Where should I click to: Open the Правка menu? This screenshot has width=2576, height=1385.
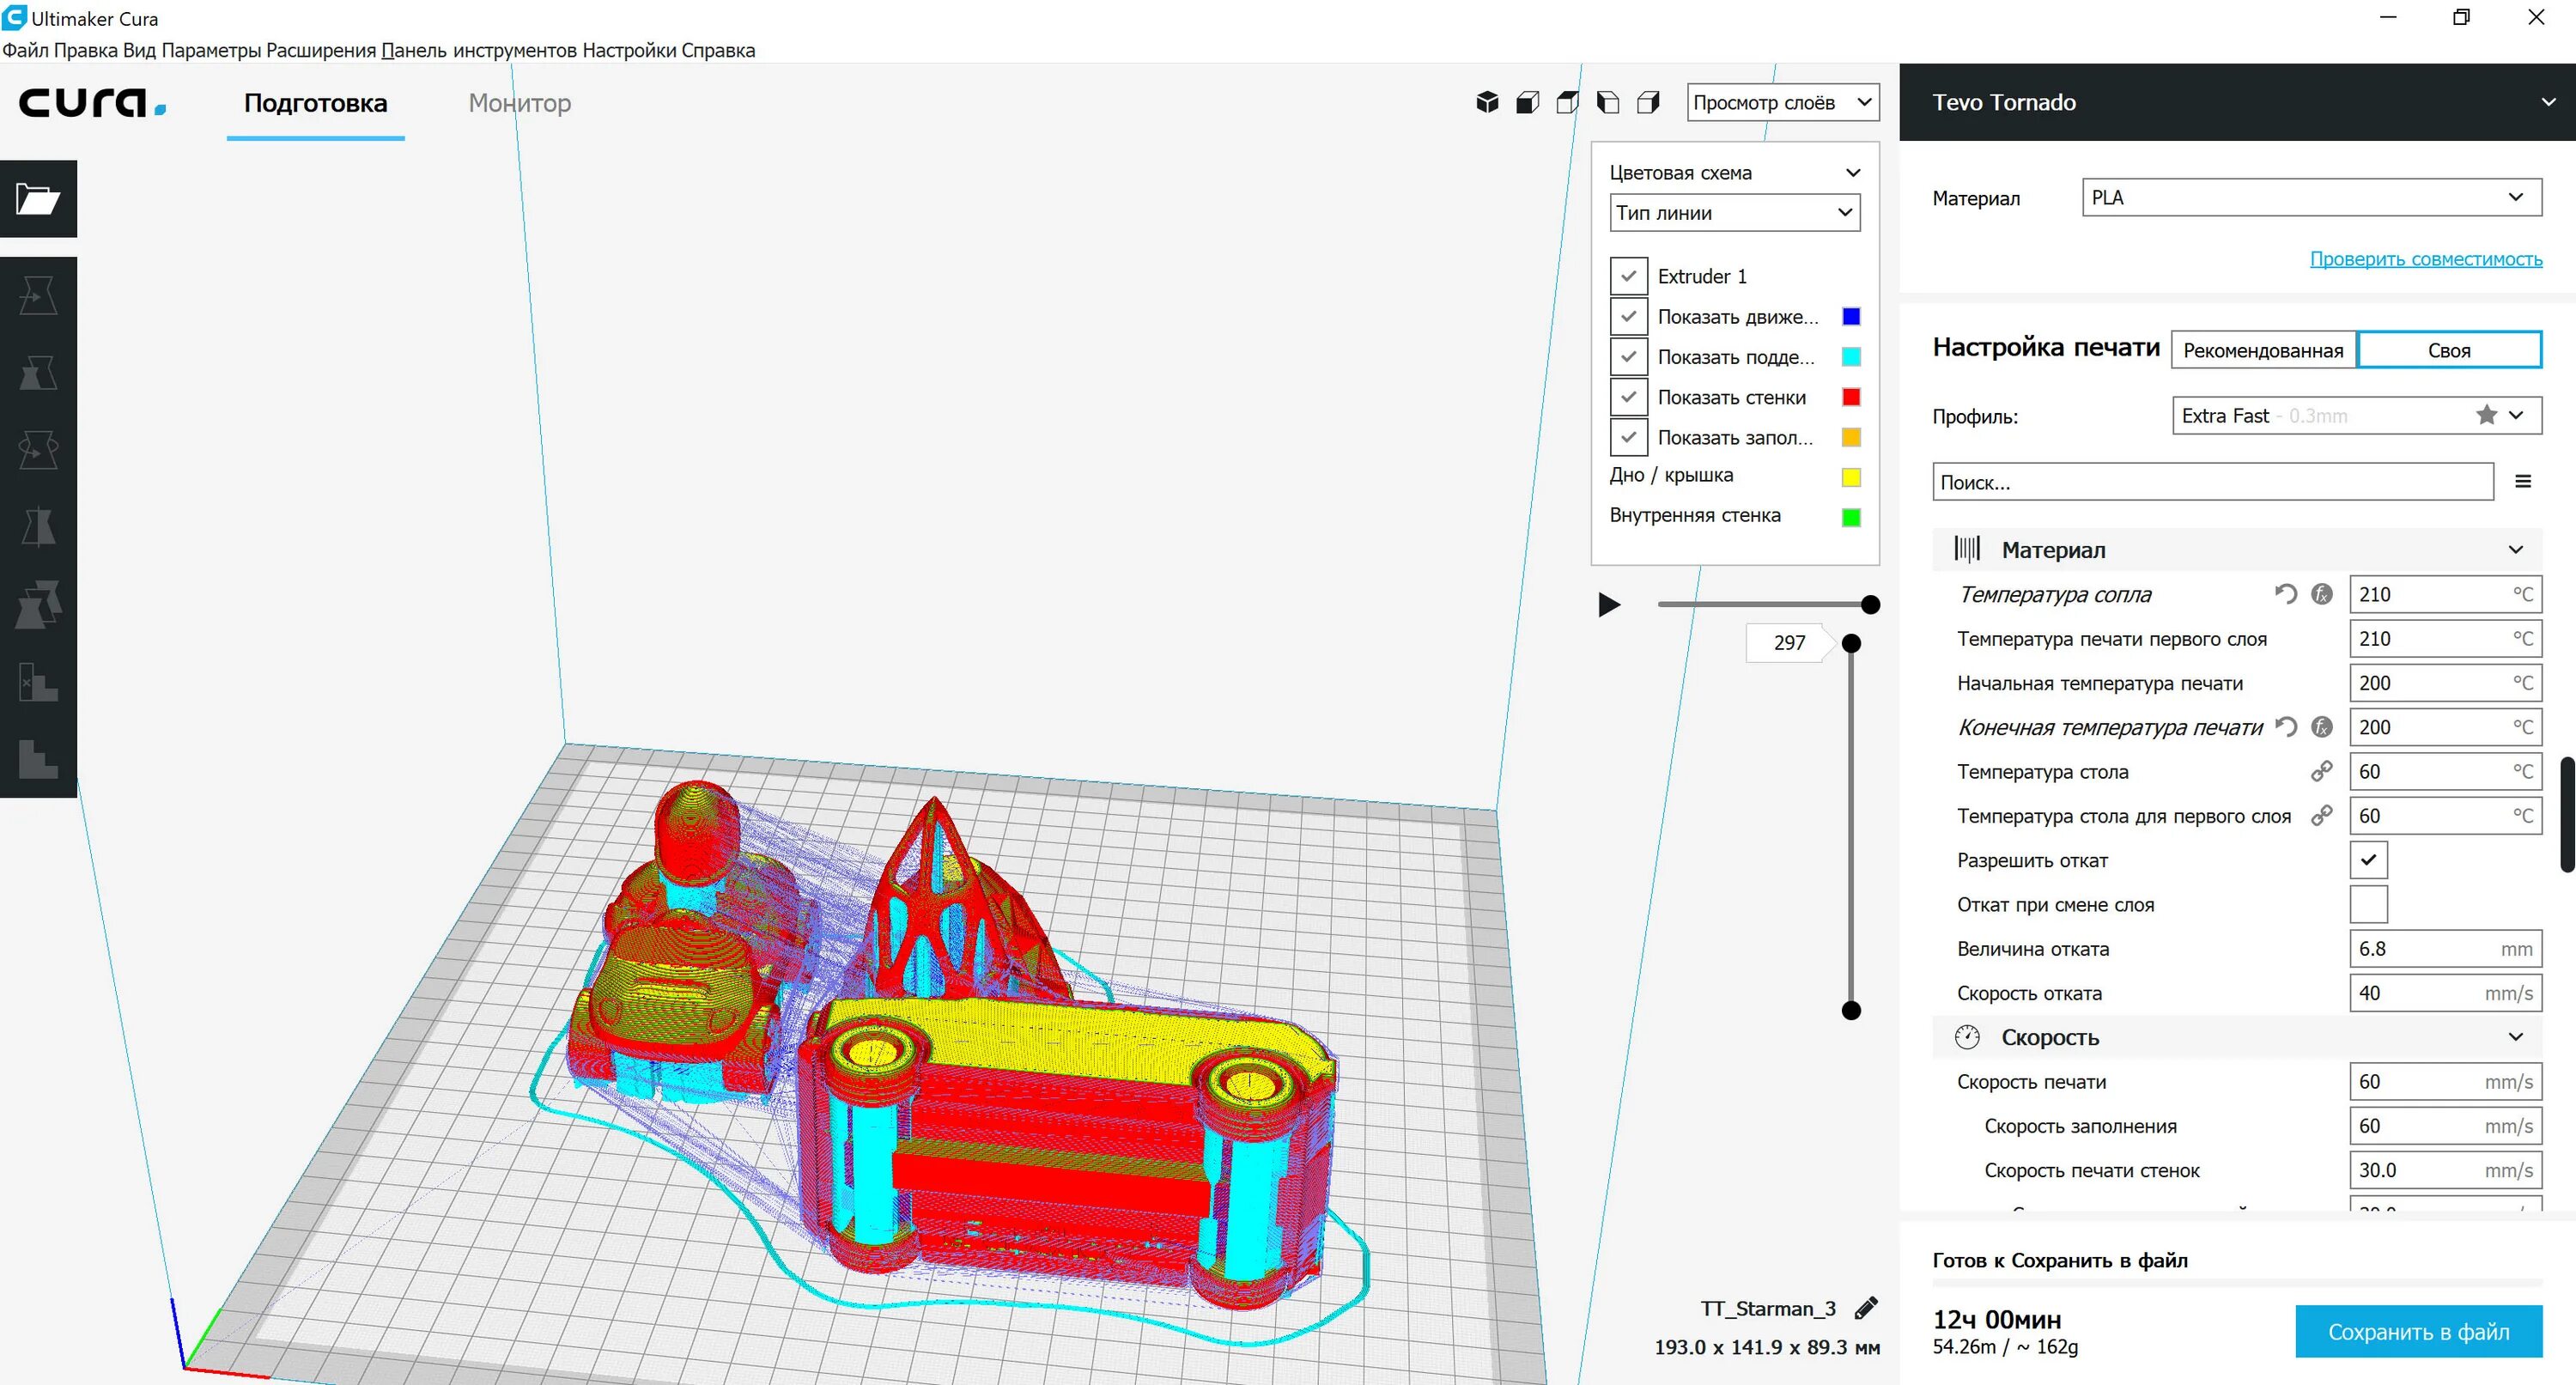(86, 50)
